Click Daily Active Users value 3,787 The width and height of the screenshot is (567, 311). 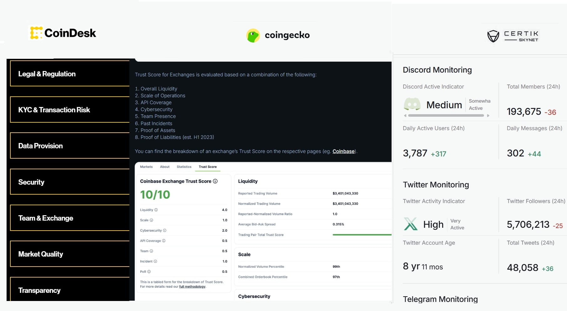415,153
